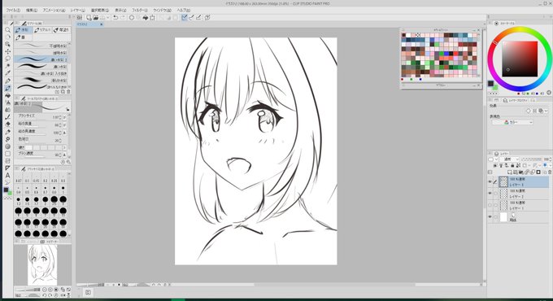Select the highlighted Brush tool
The height and width of the screenshot is (301, 553).
[7, 88]
